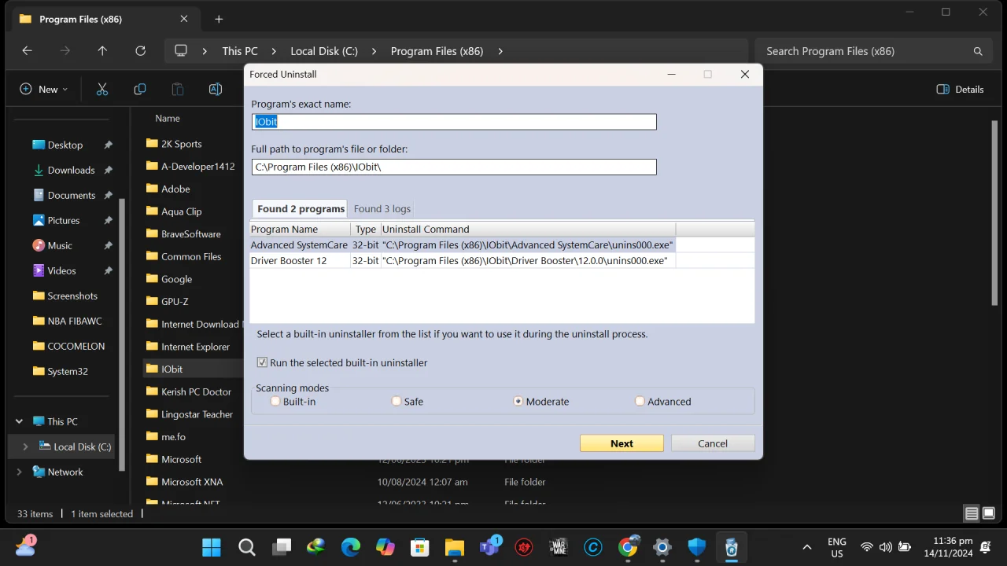Expand the This PC tree node
The width and height of the screenshot is (1007, 566).
coord(20,421)
